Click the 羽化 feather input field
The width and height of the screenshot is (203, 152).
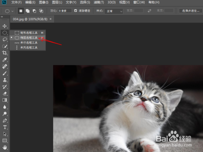point(65,11)
